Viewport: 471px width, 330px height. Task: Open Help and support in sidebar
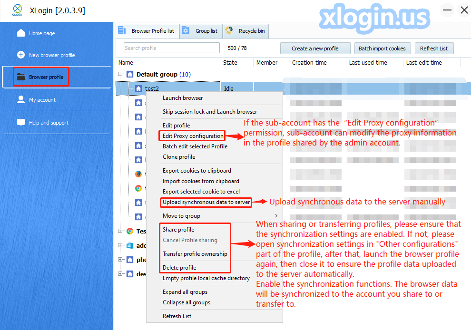49,123
